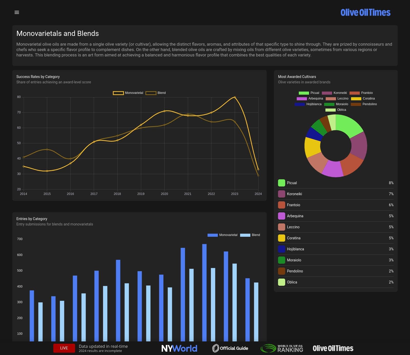Hide Picual in the cultivars chart legend
Viewport: 410px width, 355px height.
[309, 93]
